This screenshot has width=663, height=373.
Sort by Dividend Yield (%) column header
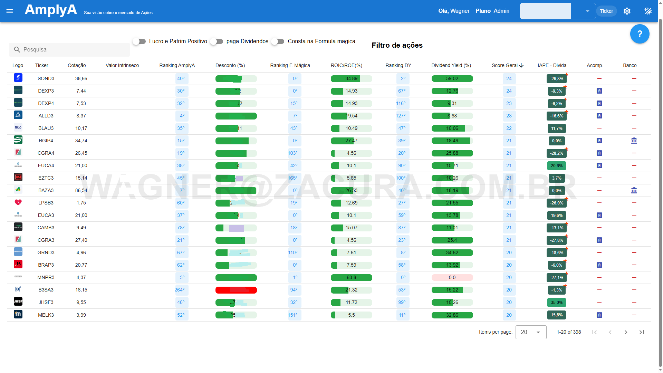[451, 65]
